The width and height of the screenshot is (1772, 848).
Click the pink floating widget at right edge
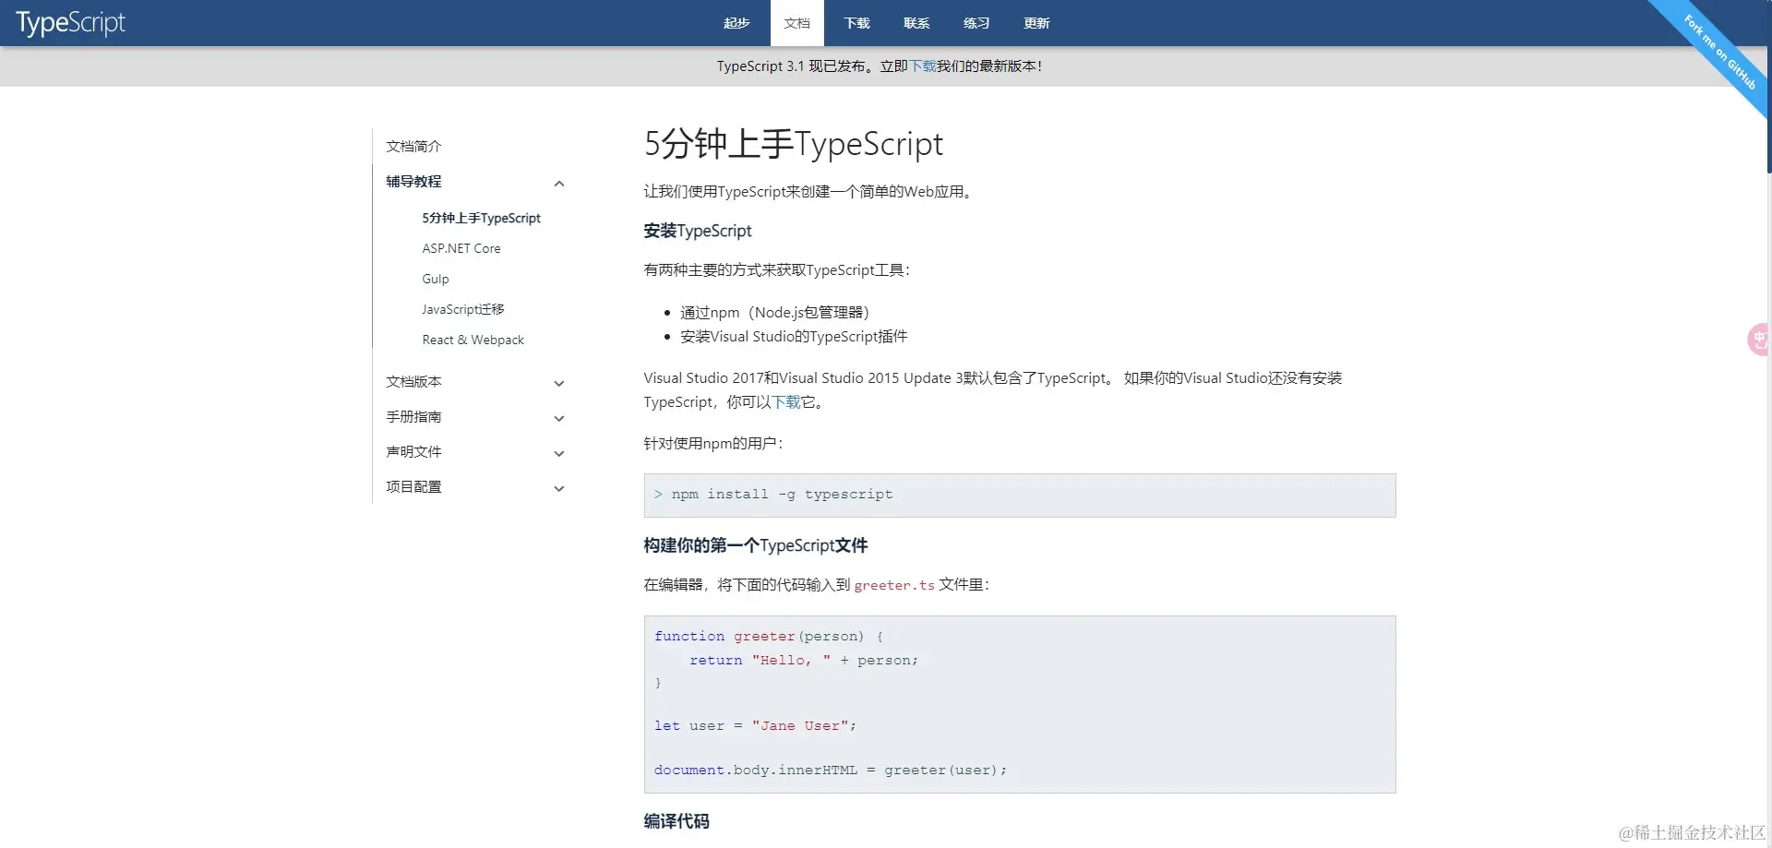(1759, 340)
